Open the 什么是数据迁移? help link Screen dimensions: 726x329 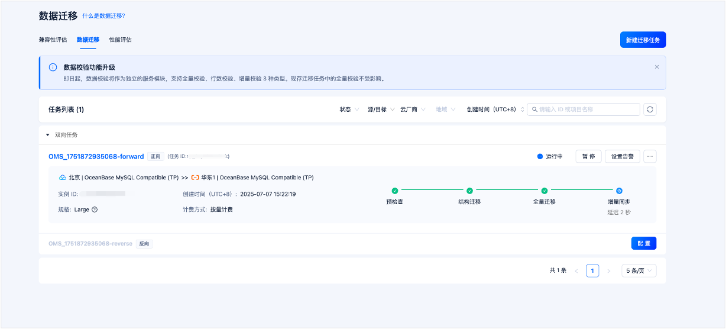103,16
